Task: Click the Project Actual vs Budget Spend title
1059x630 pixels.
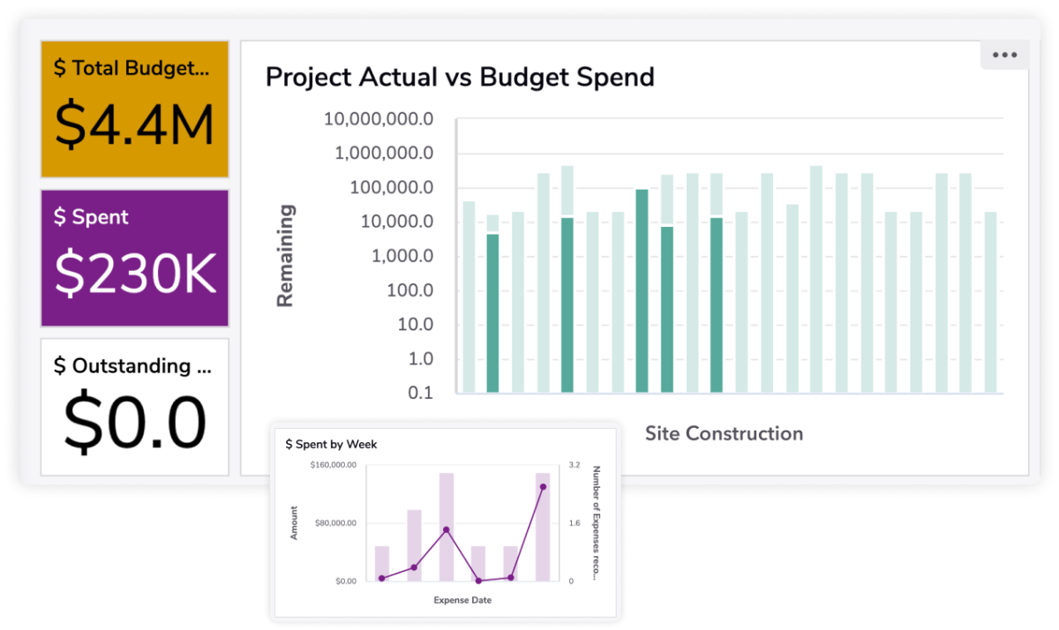Action: [459, 78]
